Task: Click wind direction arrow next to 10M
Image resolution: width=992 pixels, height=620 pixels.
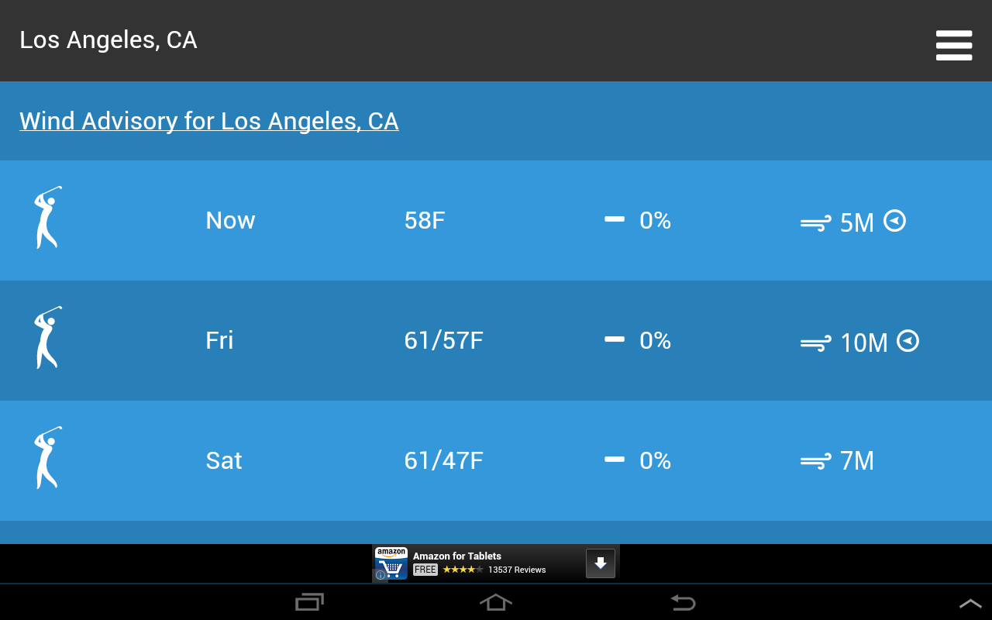Action: [908, 341]
